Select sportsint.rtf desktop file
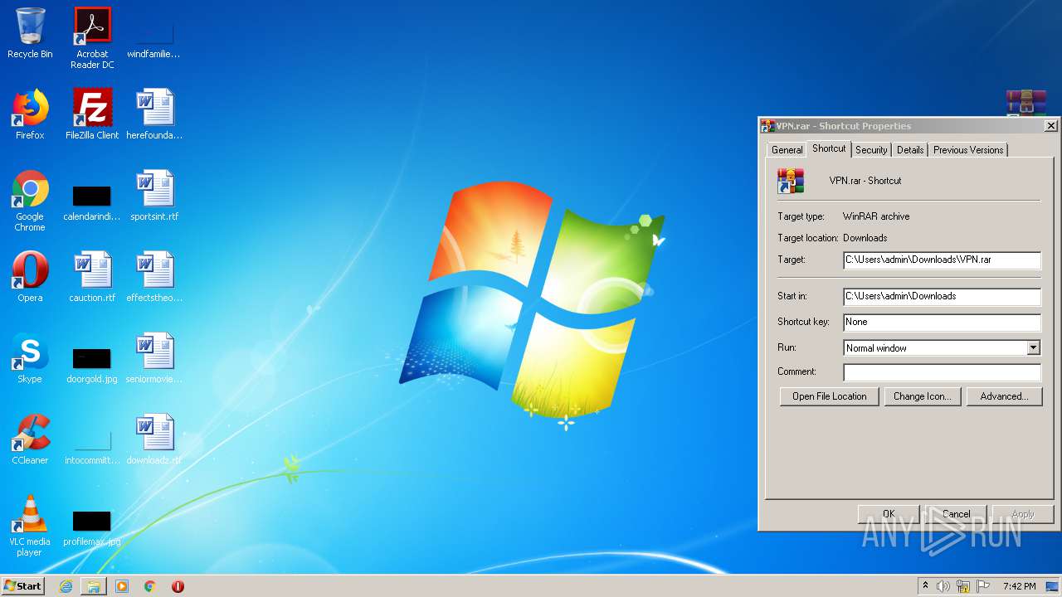The width and height of the screenshot is (1062, 597). point(154,196)
